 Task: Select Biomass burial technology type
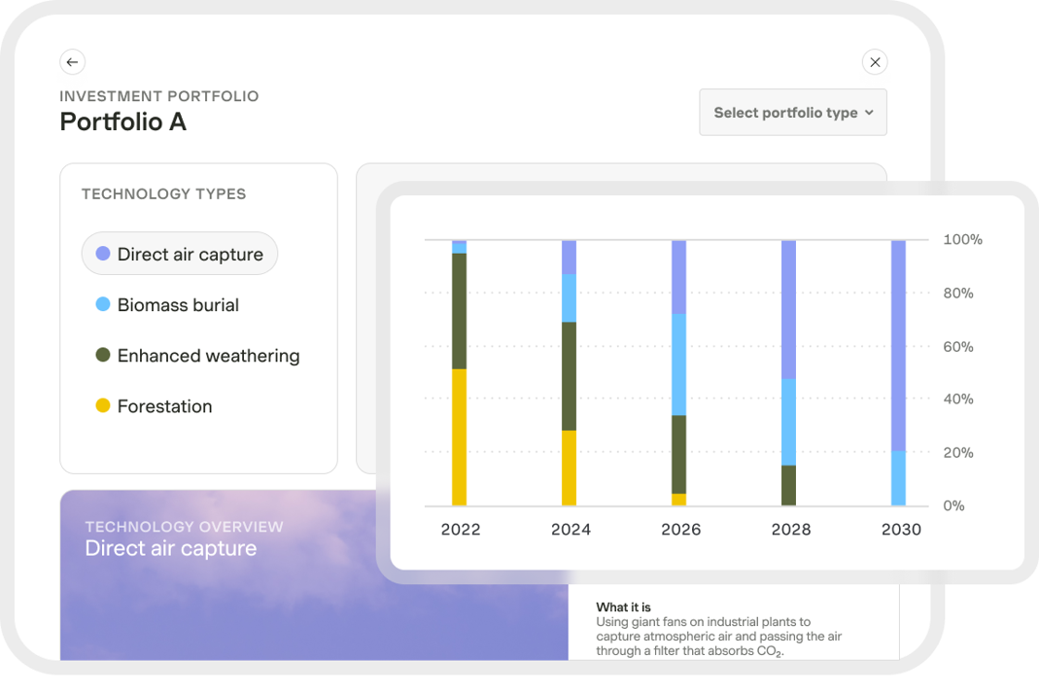tap(167, 305)
